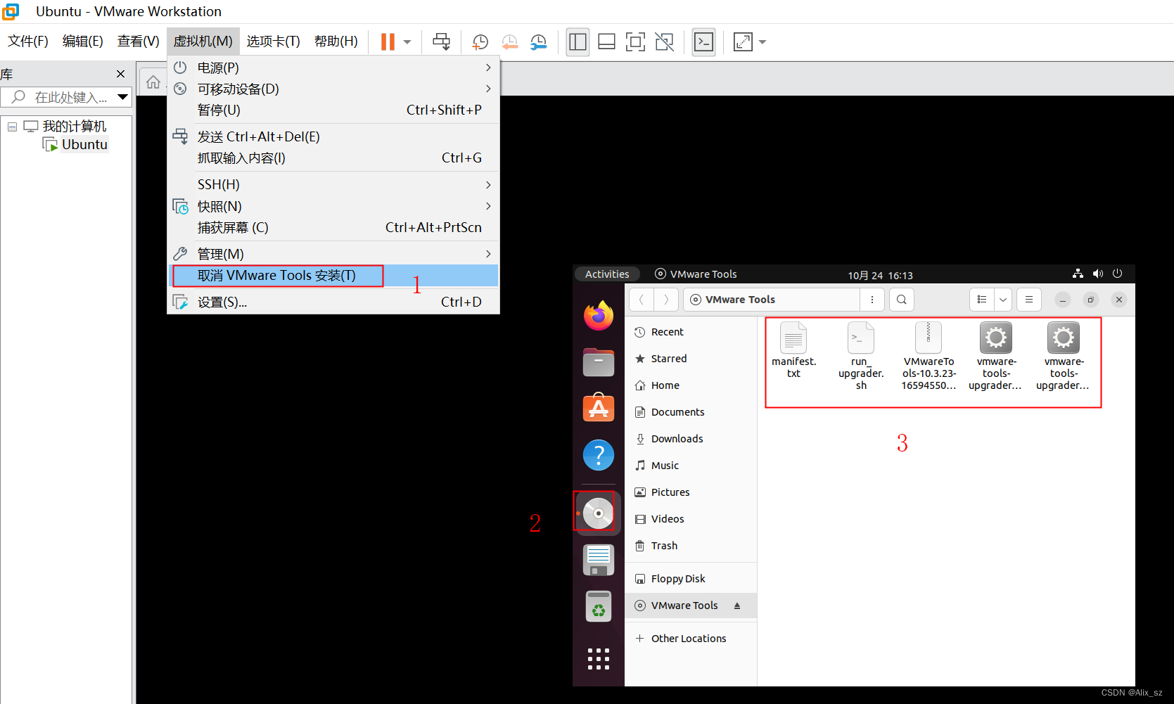
Task: Open the 编辑(E) menu
Action: [x=83, y=41]
